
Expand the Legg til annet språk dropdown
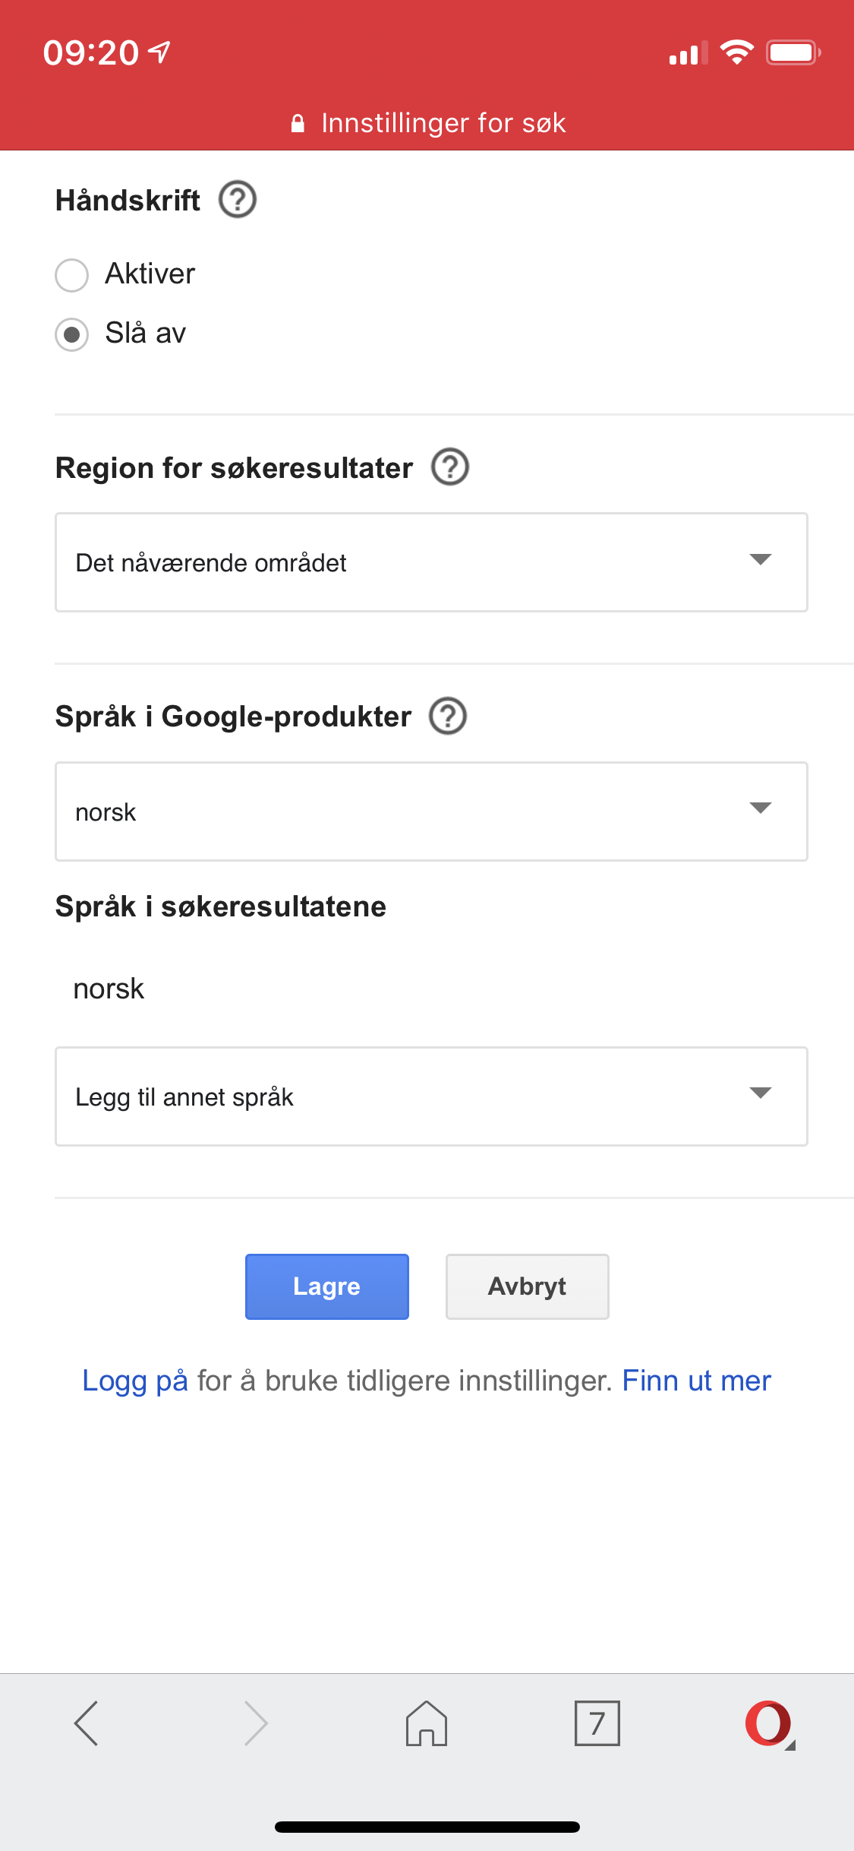pos(431,1096)
